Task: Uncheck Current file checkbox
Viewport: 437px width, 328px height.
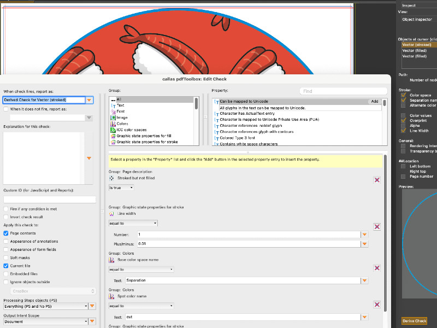Action: [6, 266]
